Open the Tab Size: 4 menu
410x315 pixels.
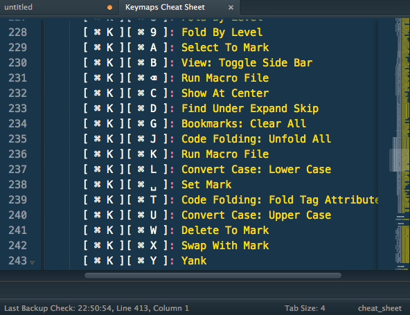[305, 308]
